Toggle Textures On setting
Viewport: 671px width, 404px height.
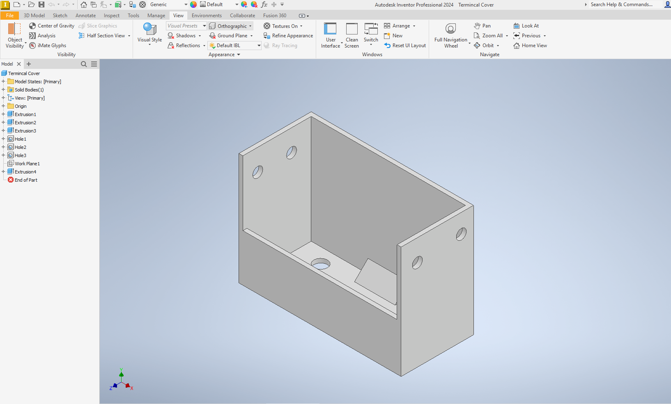pyautogui.click(x=280, y=26)
